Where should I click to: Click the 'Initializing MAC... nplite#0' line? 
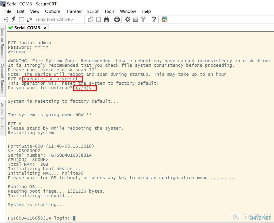(46, 173)
